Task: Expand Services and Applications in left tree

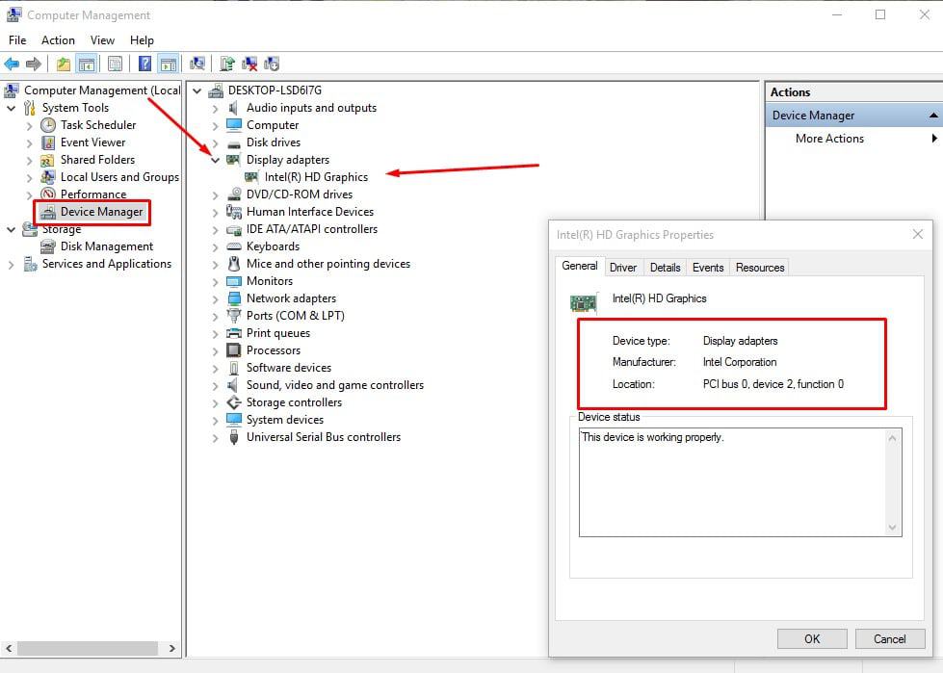Action: coord(12,264)
